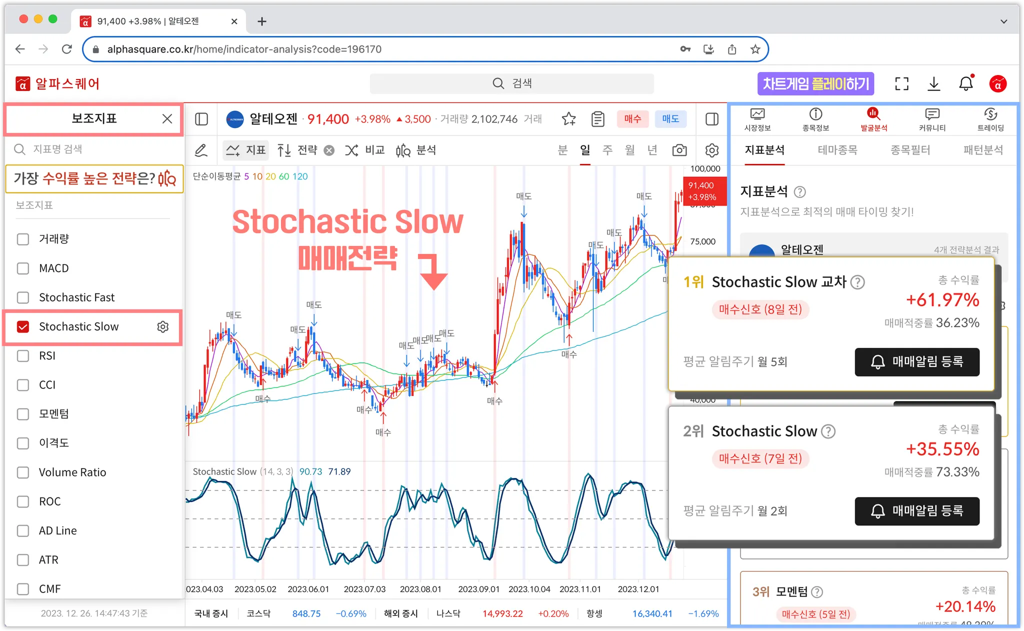Click the chart screenshot camera icon

(x=679, y=150)
